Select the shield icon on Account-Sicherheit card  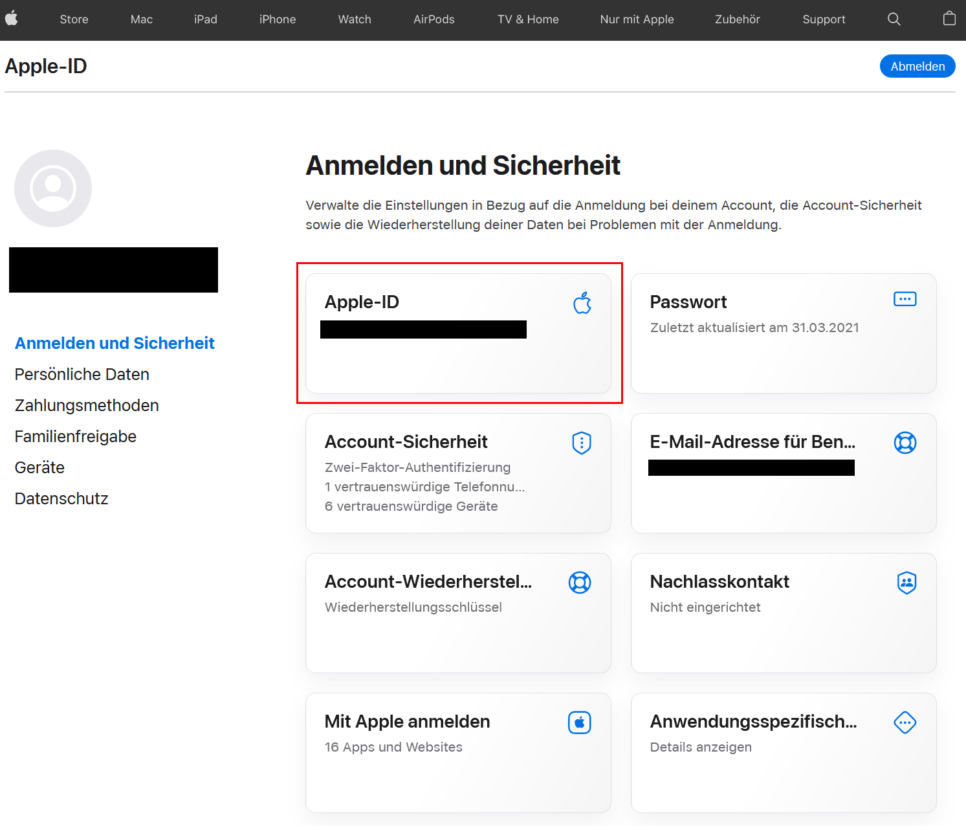pos(581,442)
